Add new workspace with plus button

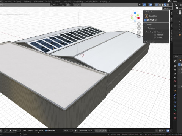(110, 2)
